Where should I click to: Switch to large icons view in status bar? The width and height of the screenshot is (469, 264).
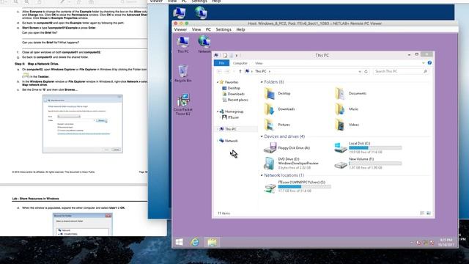click(x=428, y=213)
